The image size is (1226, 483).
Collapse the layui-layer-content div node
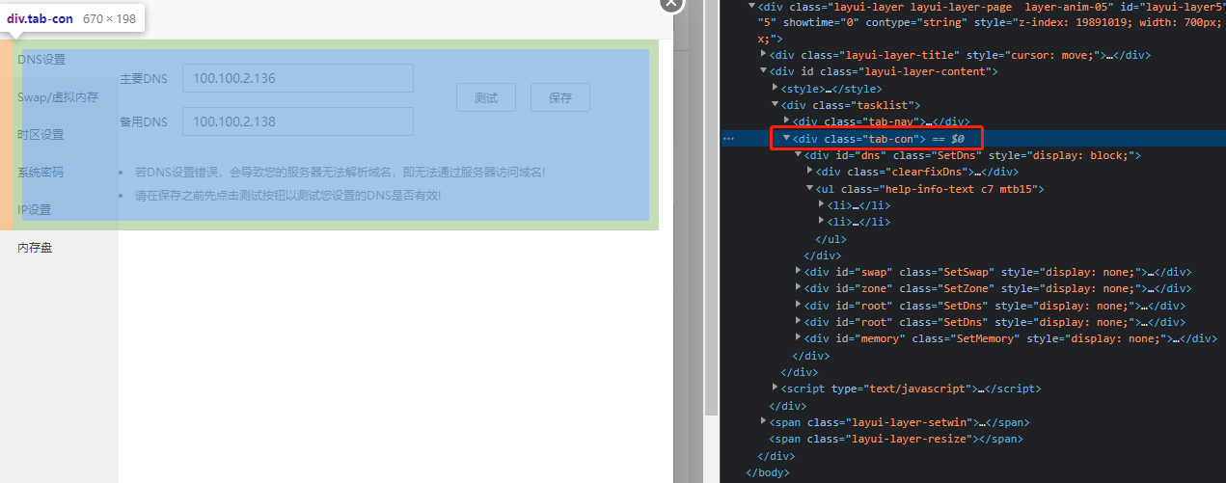pos(764,71)
